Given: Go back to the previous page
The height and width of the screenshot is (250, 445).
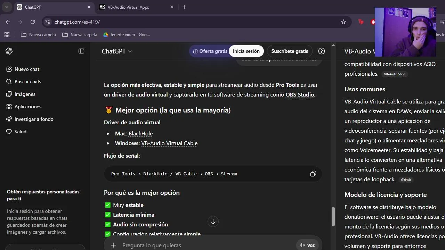Looking at the screenshot, I should pyautogui.click(x=8, y=22).
